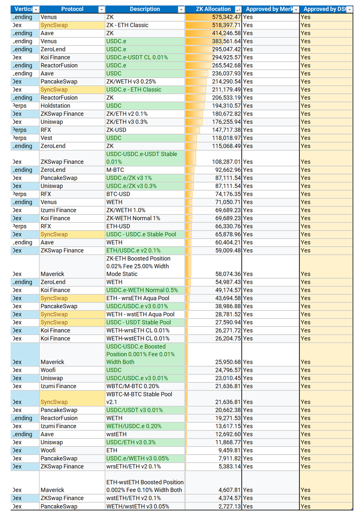Click the ZK-WETH Normal 1% cell
The width and height of the screenshot is (361, 521).
[145, 218]
